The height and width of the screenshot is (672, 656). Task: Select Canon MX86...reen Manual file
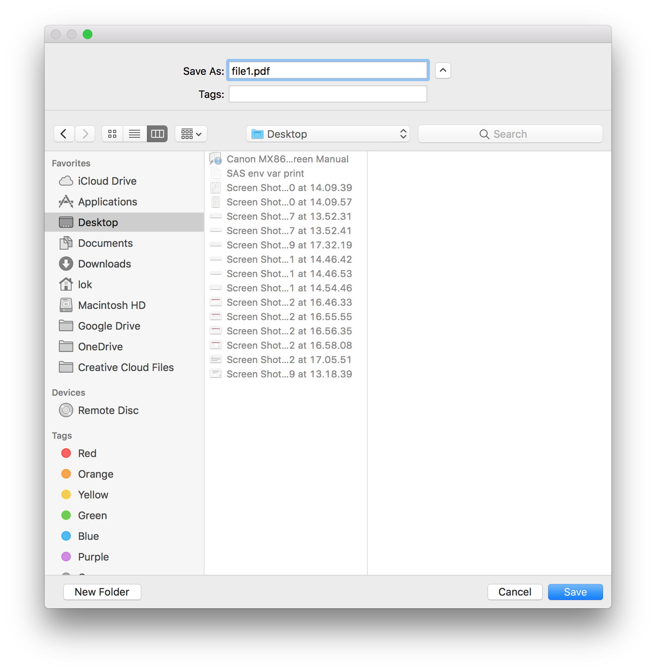point(286,159)
